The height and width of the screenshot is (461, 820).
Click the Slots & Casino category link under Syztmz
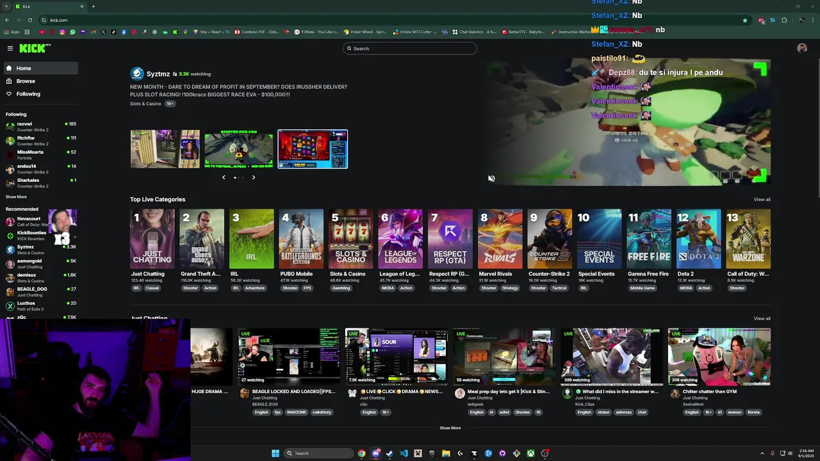pyautogui.click(x=145, y=104)
